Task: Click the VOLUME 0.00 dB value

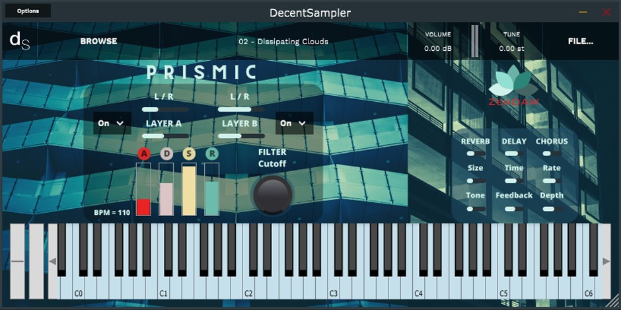Action: [x=437, y=49]
